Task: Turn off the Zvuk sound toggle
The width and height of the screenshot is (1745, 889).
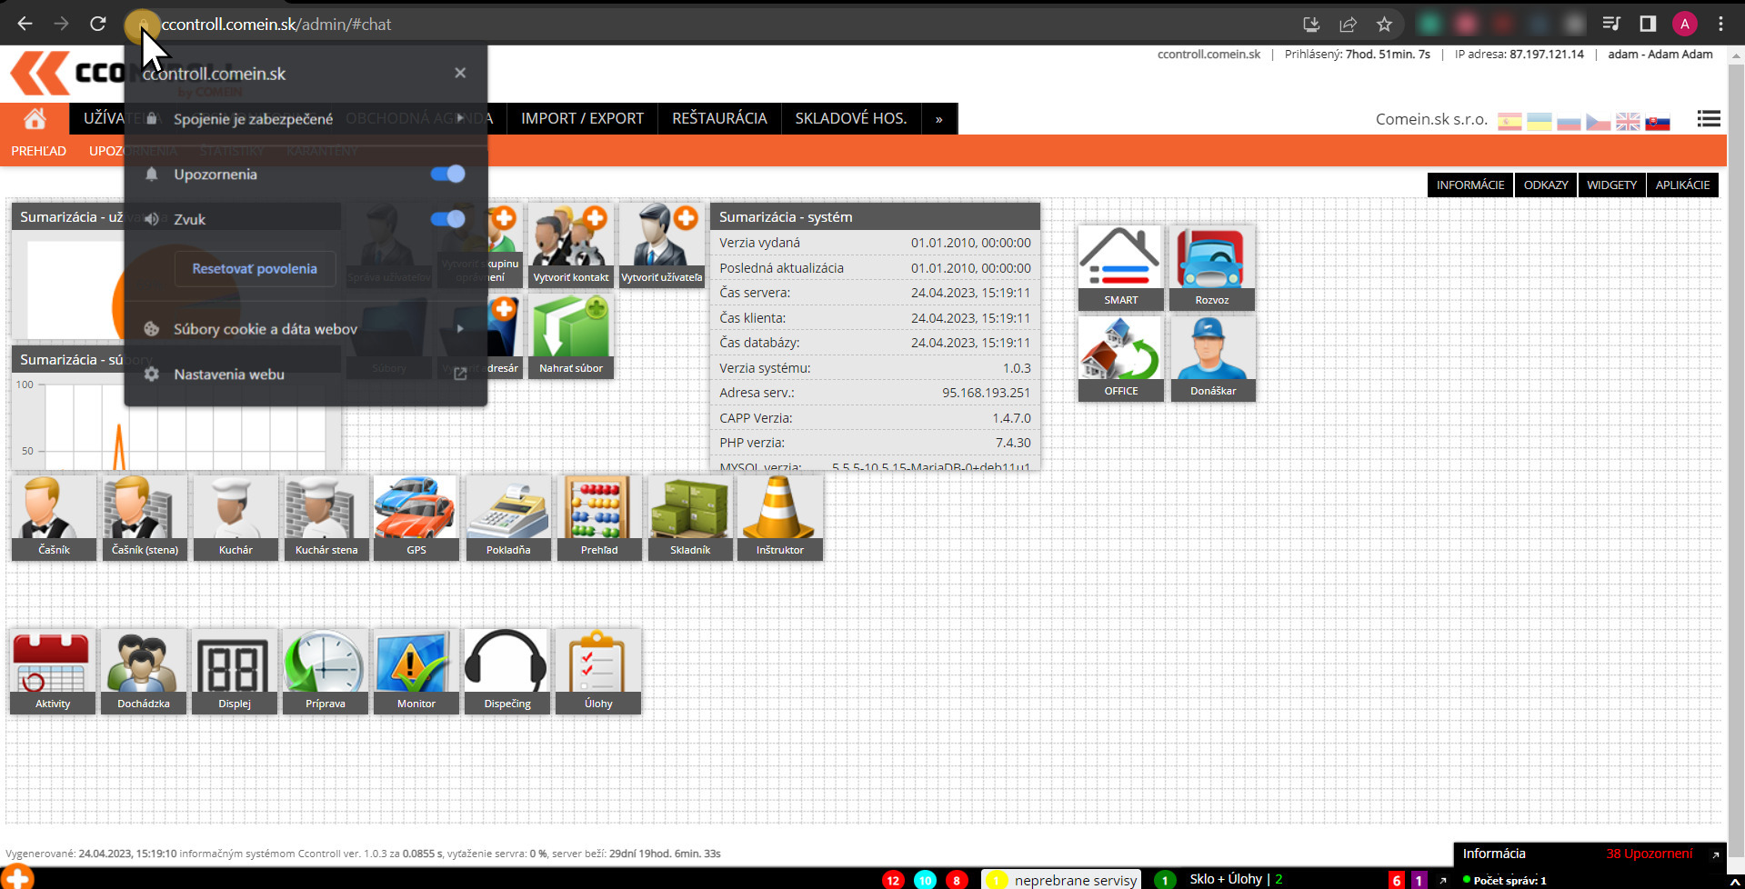Action: click(x=447, y=219)
